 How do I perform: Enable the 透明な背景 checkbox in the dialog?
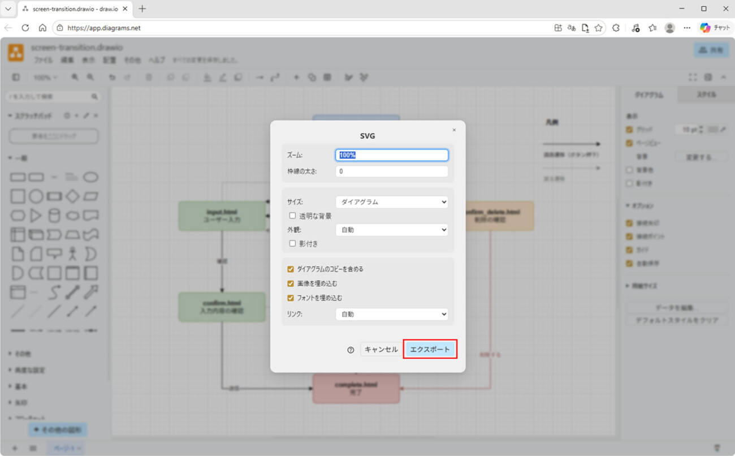tap(292, 216)
